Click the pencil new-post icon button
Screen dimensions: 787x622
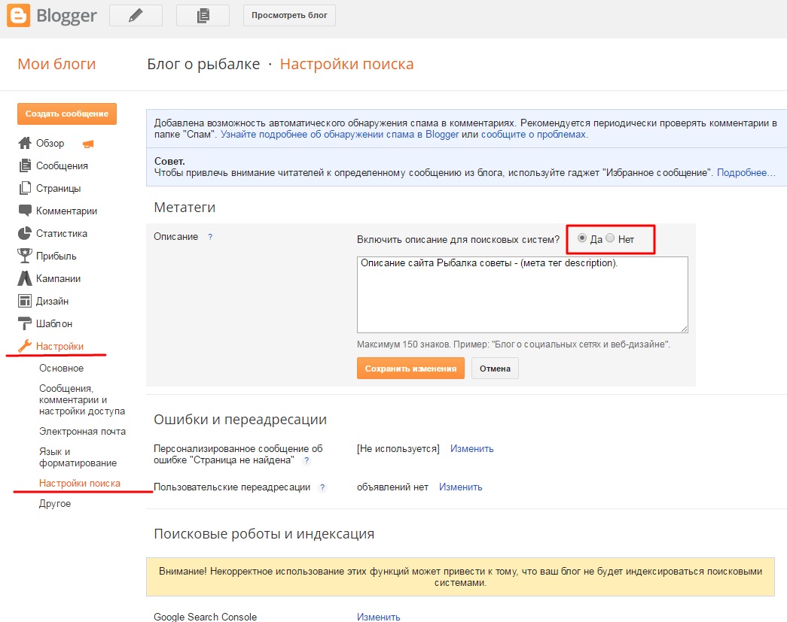[136, 15]
